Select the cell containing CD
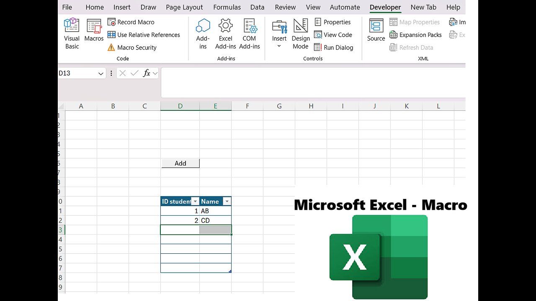 click(x=215, y=220)
